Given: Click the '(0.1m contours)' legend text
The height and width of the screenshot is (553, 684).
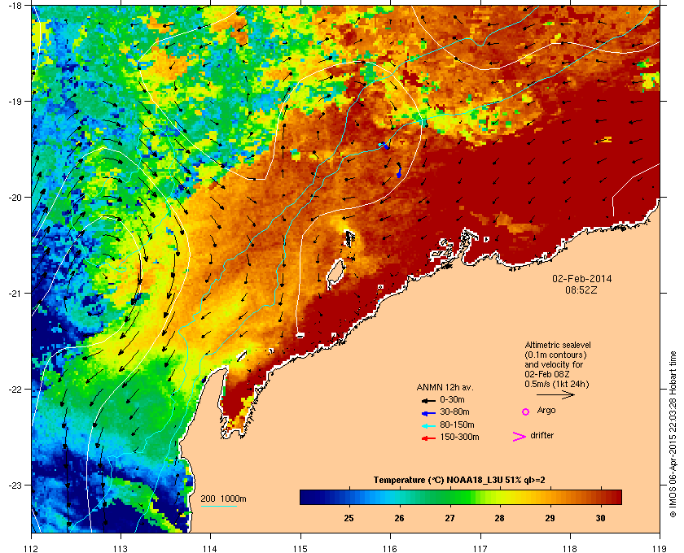Looking at the screenshot, I should tap(555, 355).
